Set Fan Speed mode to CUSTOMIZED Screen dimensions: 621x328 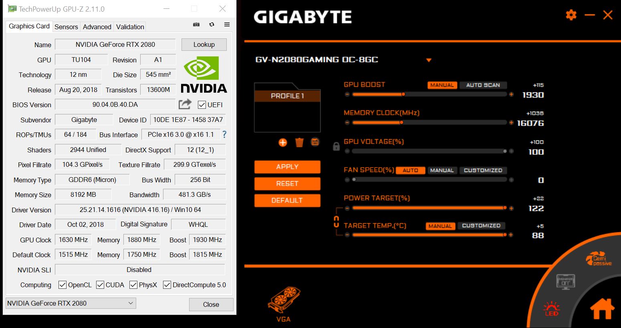pyautogui.click(x=483, y=170)
